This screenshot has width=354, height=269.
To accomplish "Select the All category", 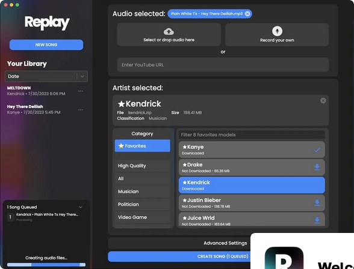I will [x=142, y=179].
